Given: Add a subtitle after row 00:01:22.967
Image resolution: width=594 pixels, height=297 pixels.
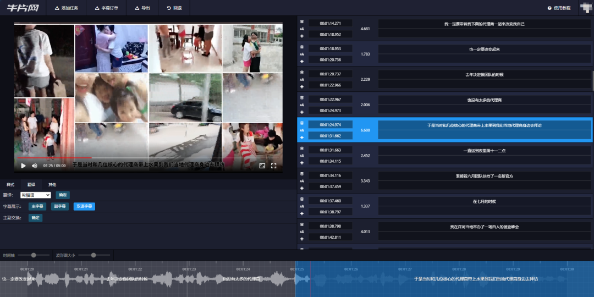Looking at the screenshot, I should pos(302,112).
